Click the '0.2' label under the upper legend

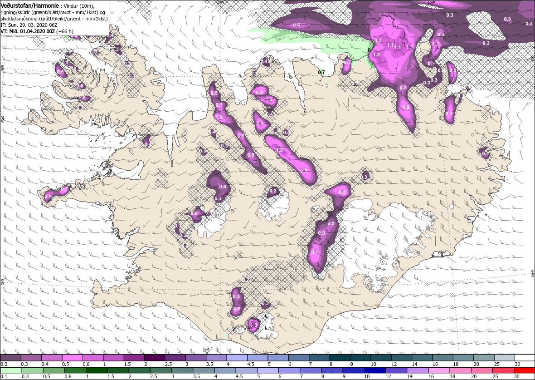[4, 364]
